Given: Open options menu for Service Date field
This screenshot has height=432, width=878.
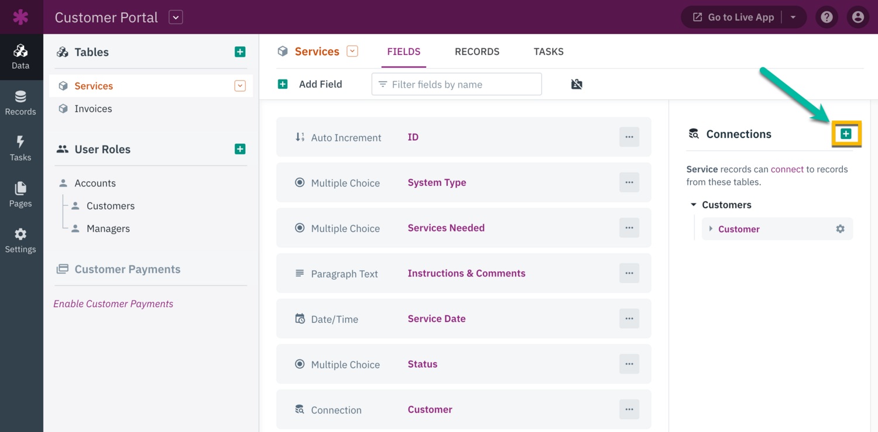Looking at the screenshot, I should click(629, 319).
